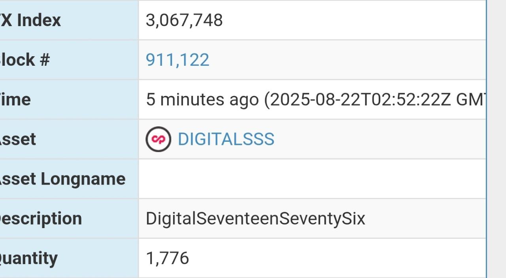Click the TX Index row label
The height and width of the screenshot is (278, 506).
point(30,20)
